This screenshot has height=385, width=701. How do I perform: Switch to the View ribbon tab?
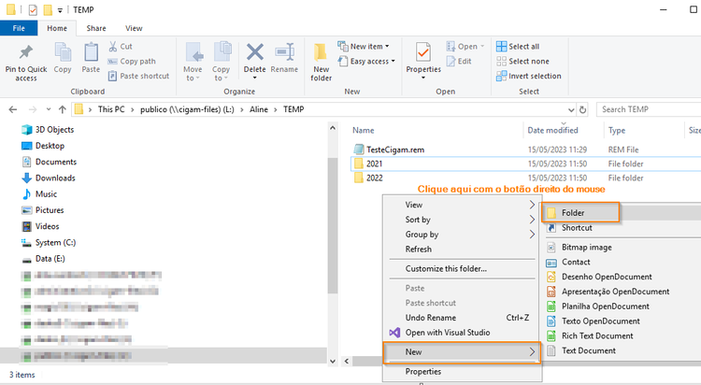[x=134, y=28]
